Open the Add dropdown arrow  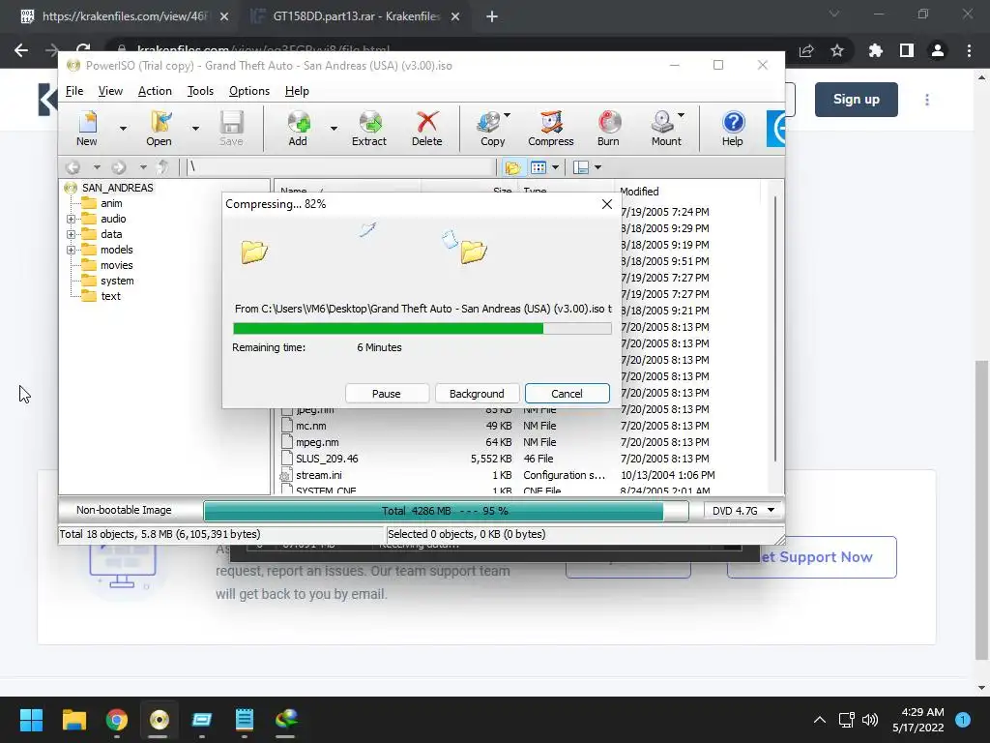[334, 129]
